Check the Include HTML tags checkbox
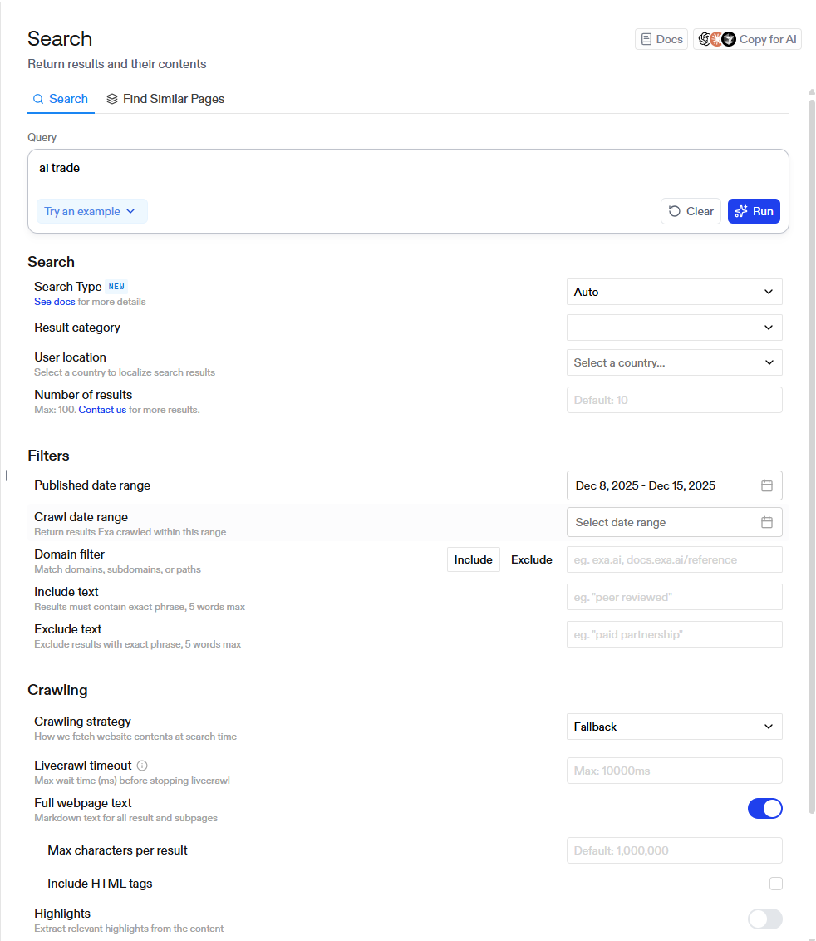Screen dimensions: 816x941 pyautogui.click(x=776, y=884)
